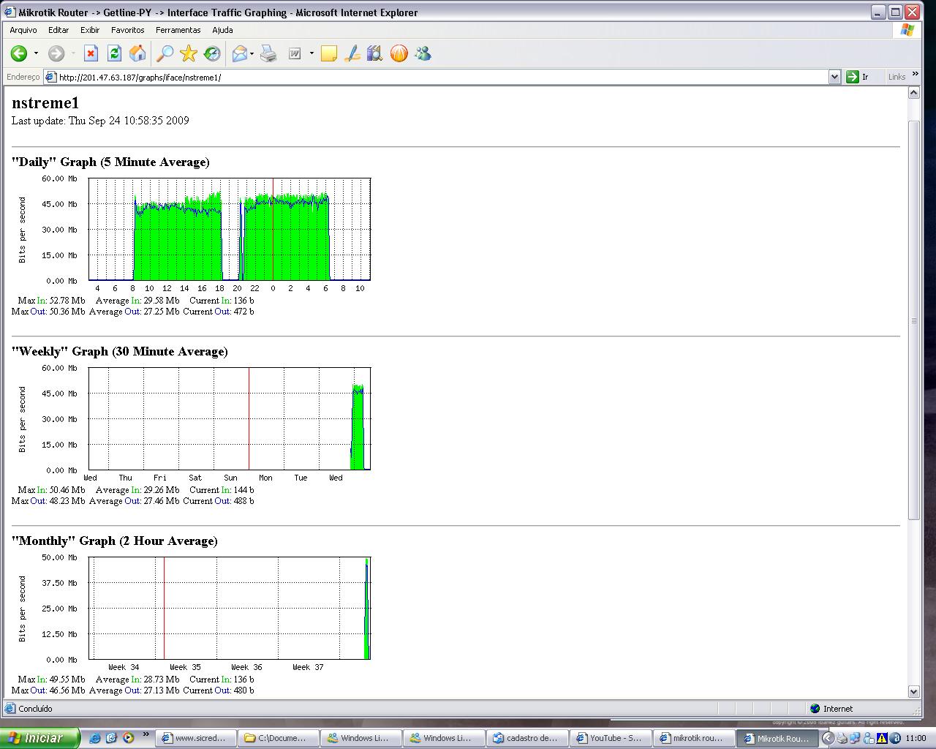Open Favorites star panel
This screenshot has width=936, height=749.
click(189, 53)
